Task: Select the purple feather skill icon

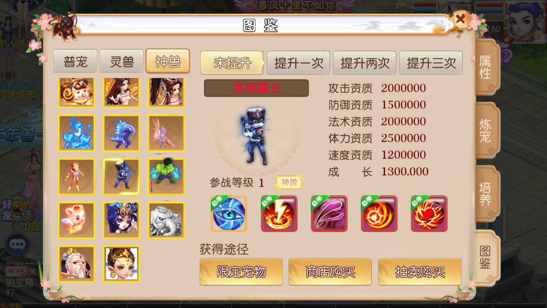Action: coord(329,214)
